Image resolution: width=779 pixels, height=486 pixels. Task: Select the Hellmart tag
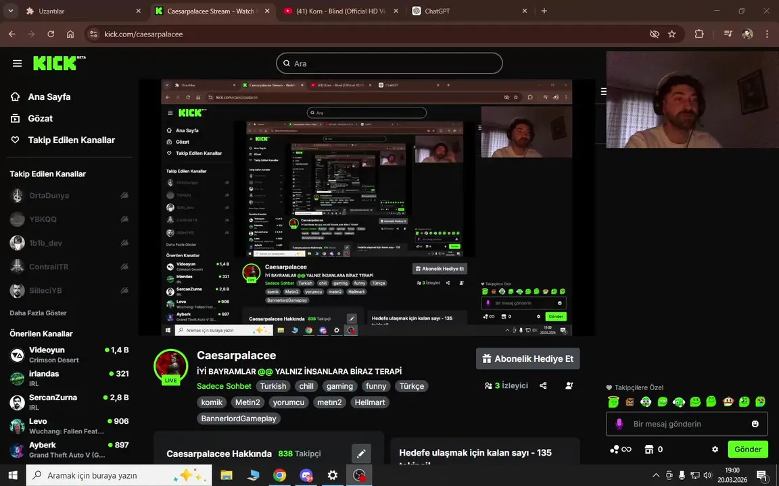[x=370, y=402]
